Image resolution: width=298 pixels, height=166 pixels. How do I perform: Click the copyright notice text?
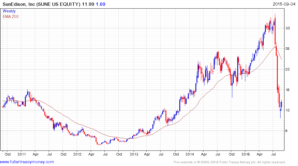coord(230,162)
